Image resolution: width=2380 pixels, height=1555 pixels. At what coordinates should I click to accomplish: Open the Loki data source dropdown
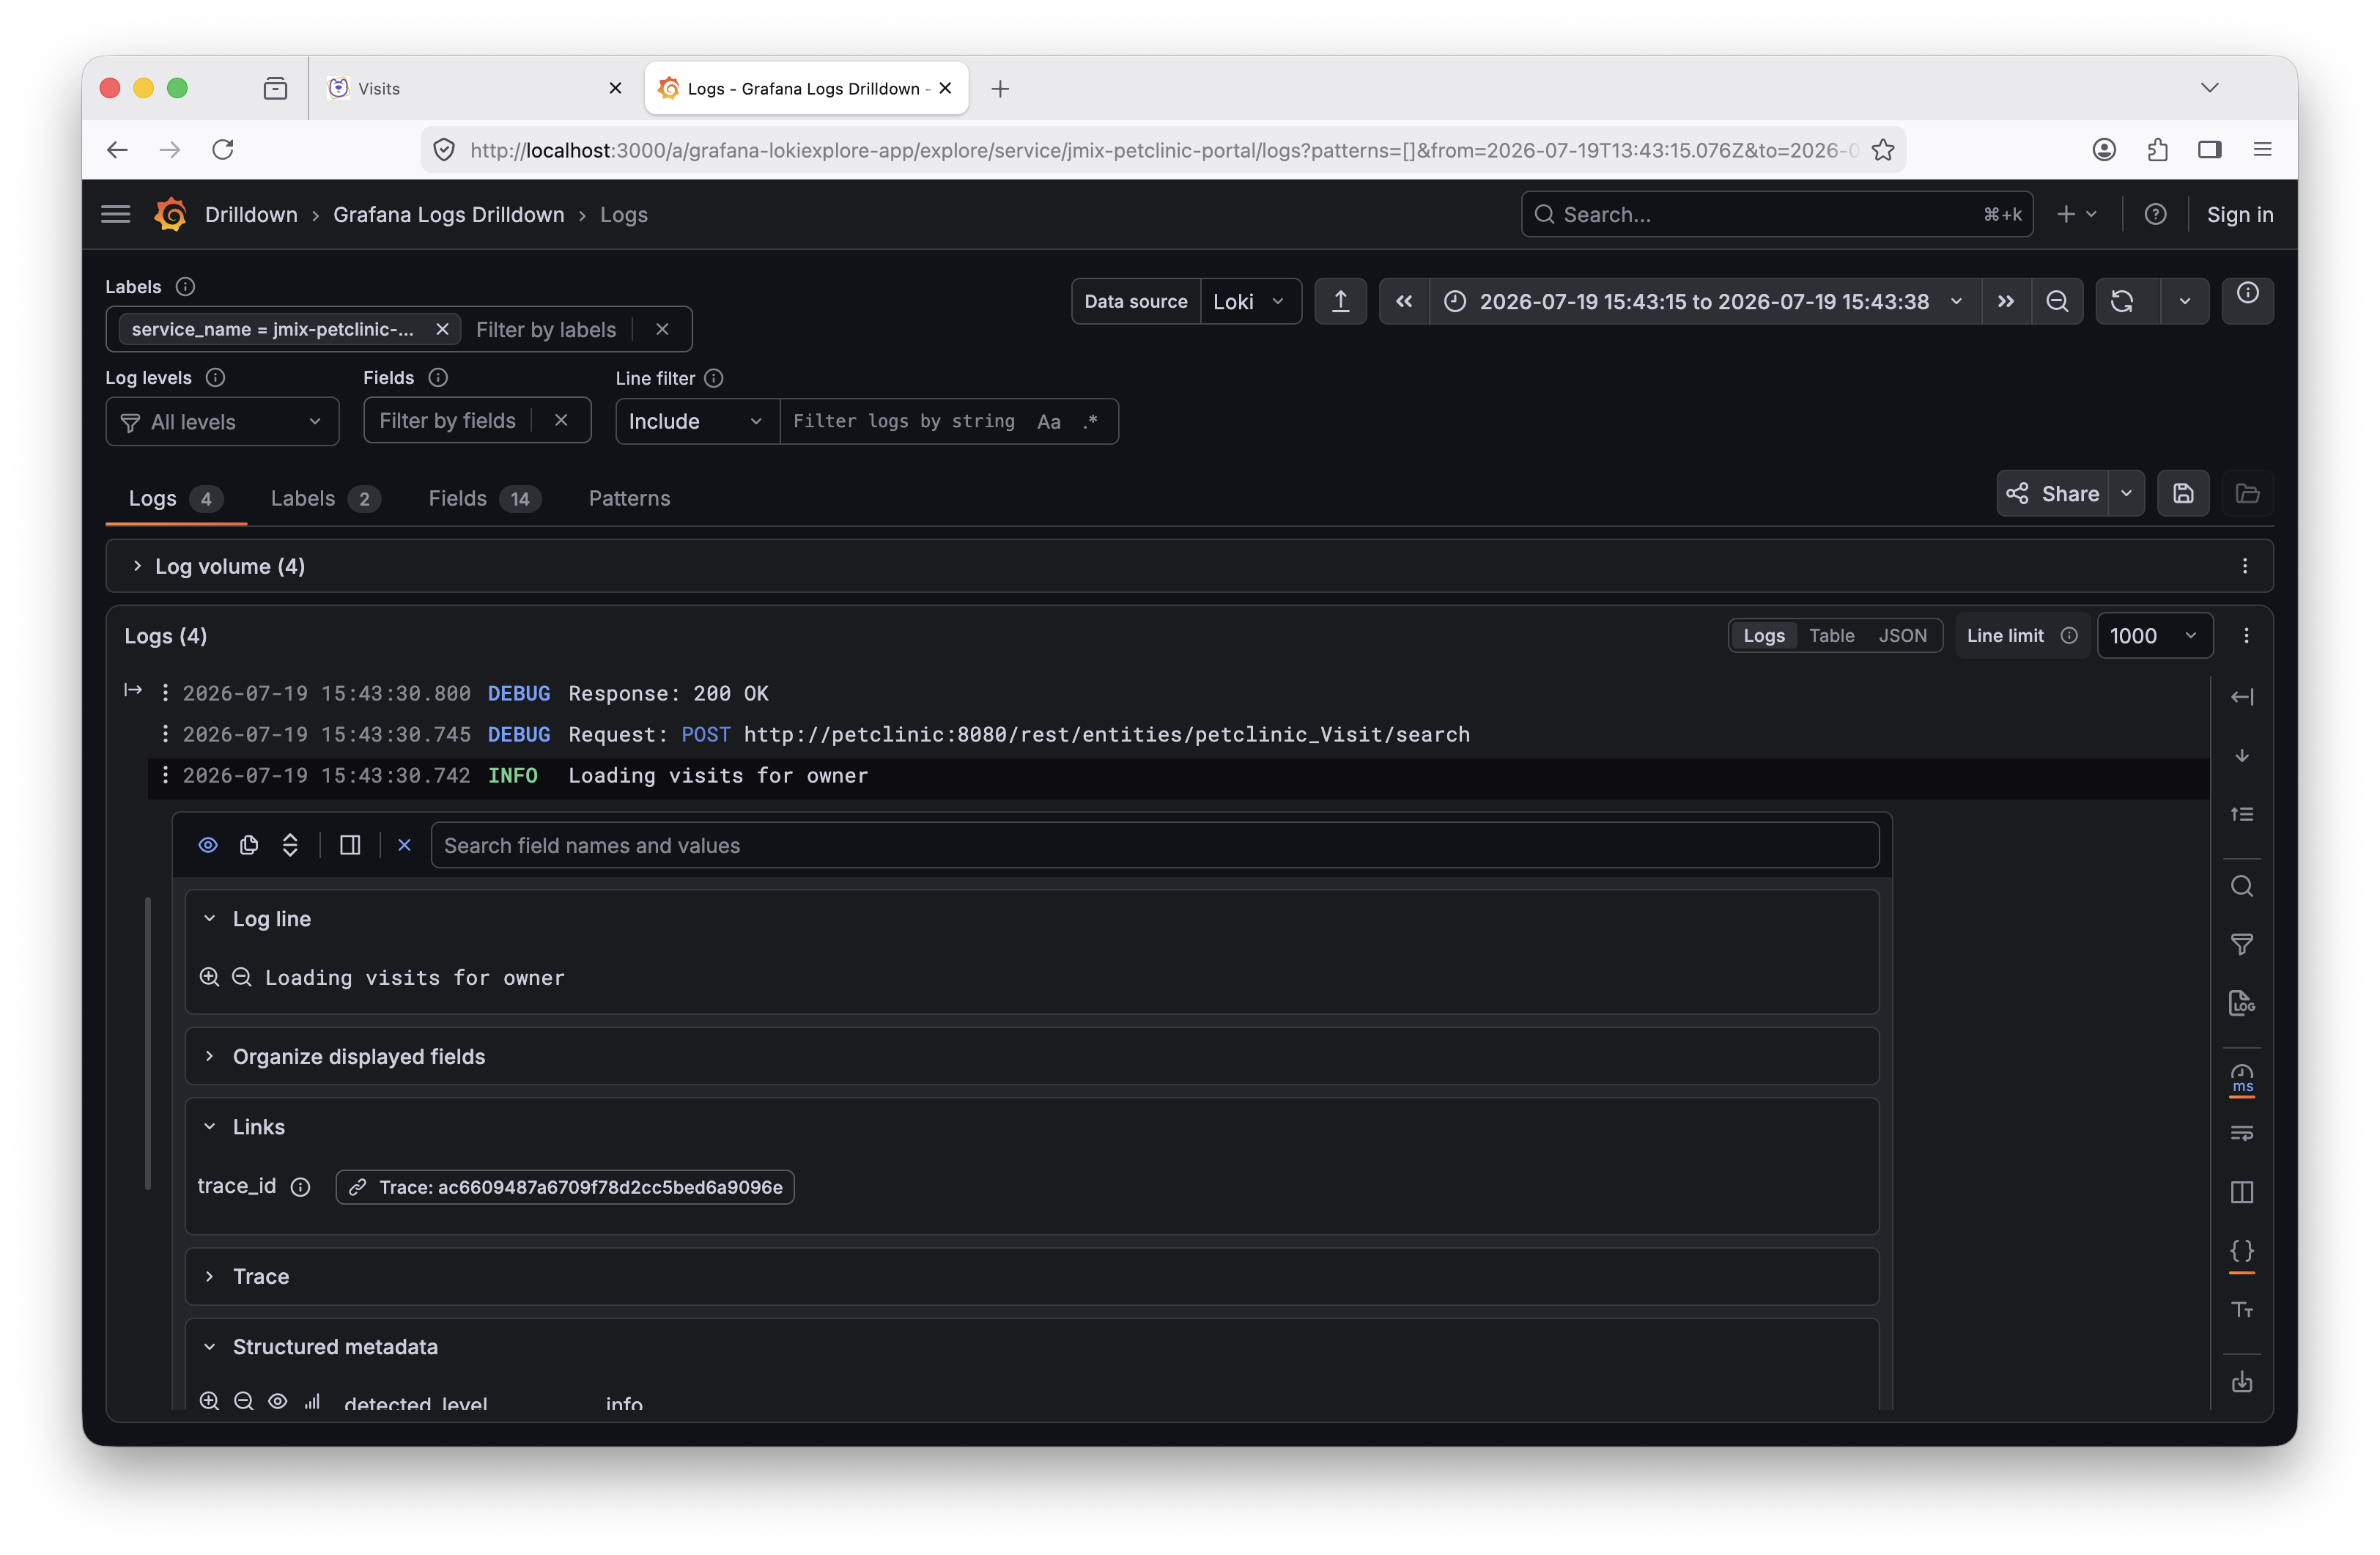click(x=1250, y=301)
